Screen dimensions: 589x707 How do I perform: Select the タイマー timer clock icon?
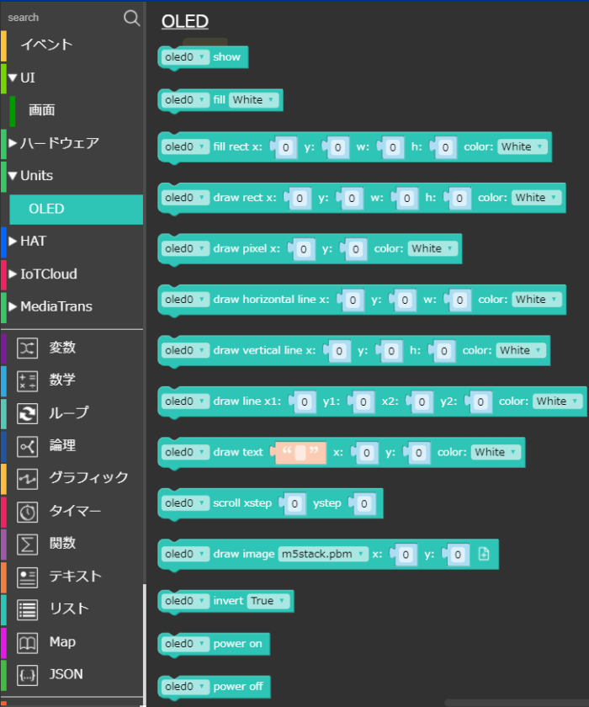point(28,512)
